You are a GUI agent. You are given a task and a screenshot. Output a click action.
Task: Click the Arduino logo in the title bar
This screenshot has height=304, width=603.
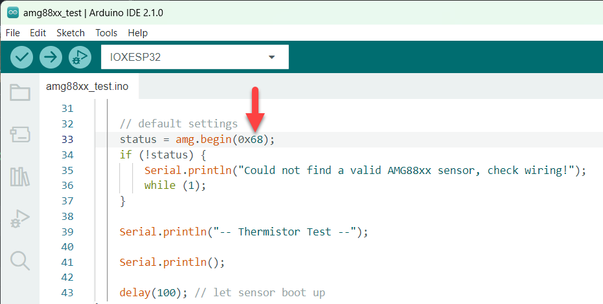point(13,13)
